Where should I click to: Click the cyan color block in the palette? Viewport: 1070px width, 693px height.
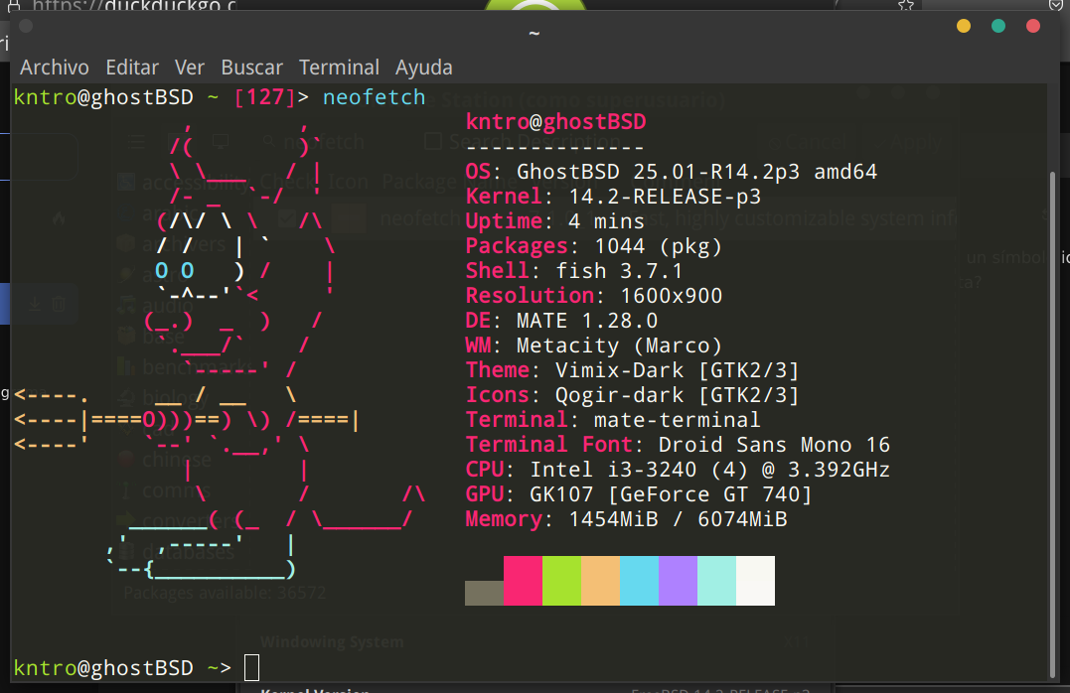tap(640, 581)
